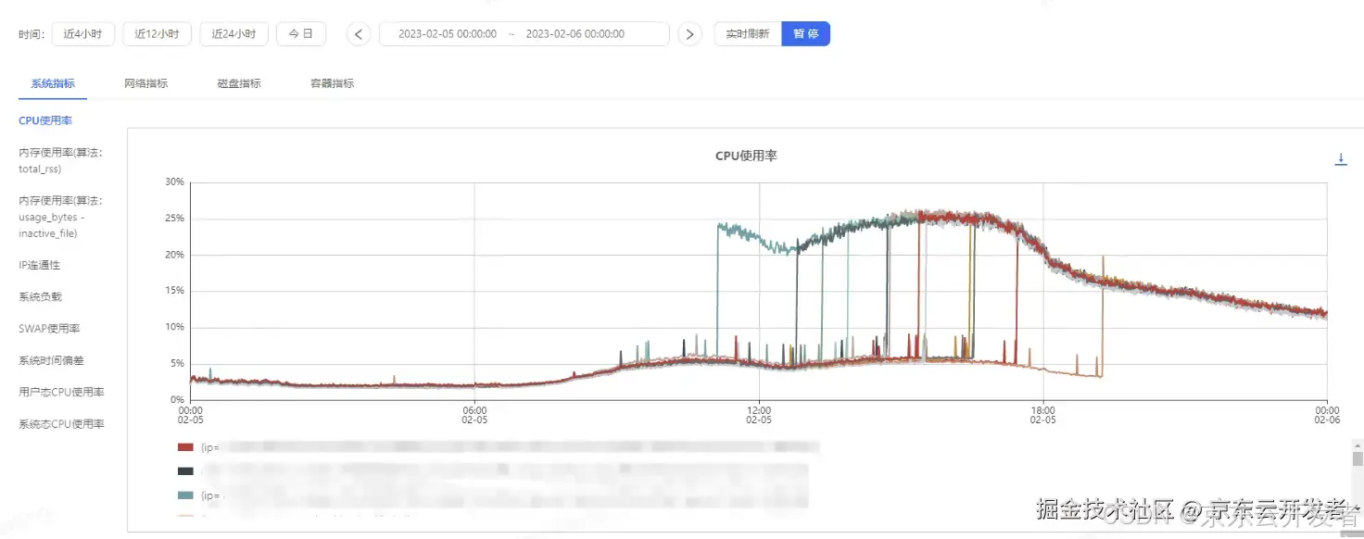Click the 12:00 02-05 x-axis label
The height and width of the screenshot is (539, 1364).
coord(759,414)
